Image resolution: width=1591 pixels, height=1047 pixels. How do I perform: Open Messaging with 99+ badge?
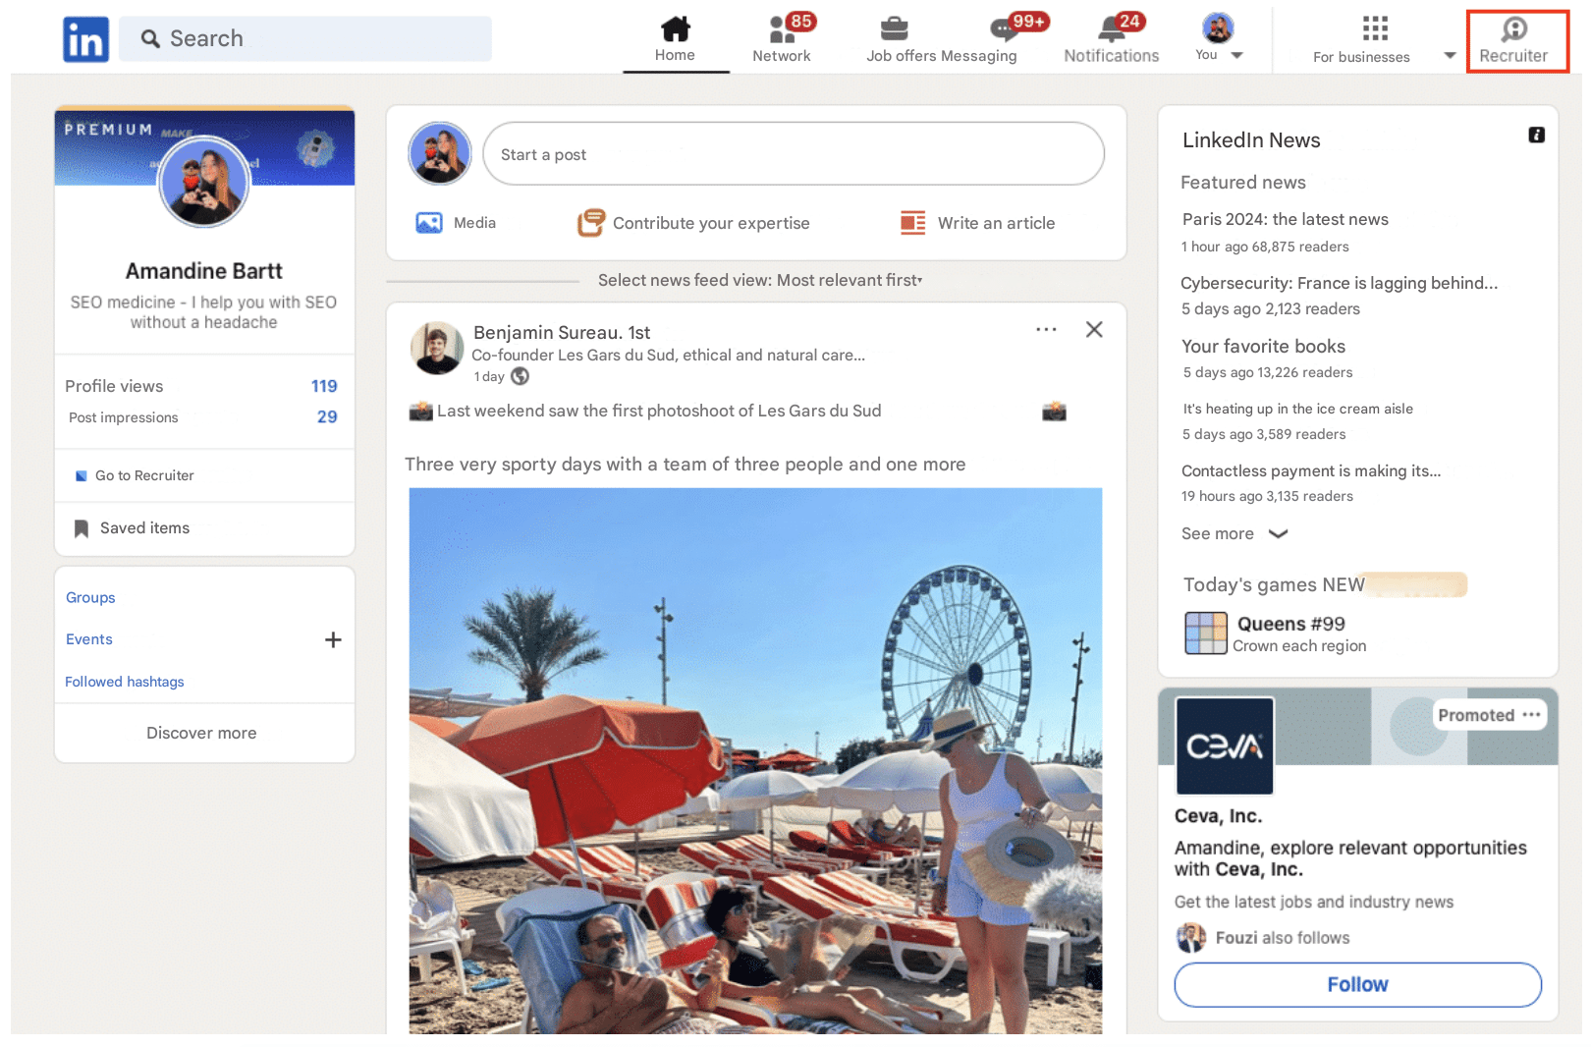pos(1004,29)
